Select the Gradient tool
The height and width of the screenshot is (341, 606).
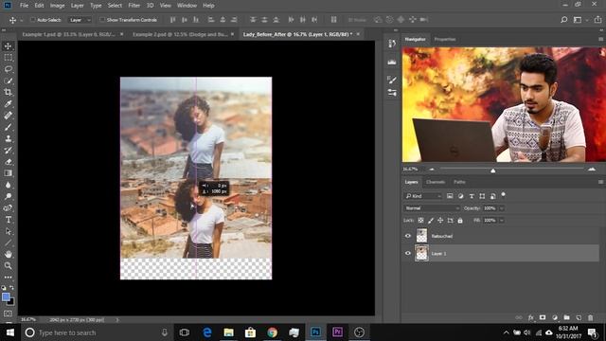click(x=9, y=173)
